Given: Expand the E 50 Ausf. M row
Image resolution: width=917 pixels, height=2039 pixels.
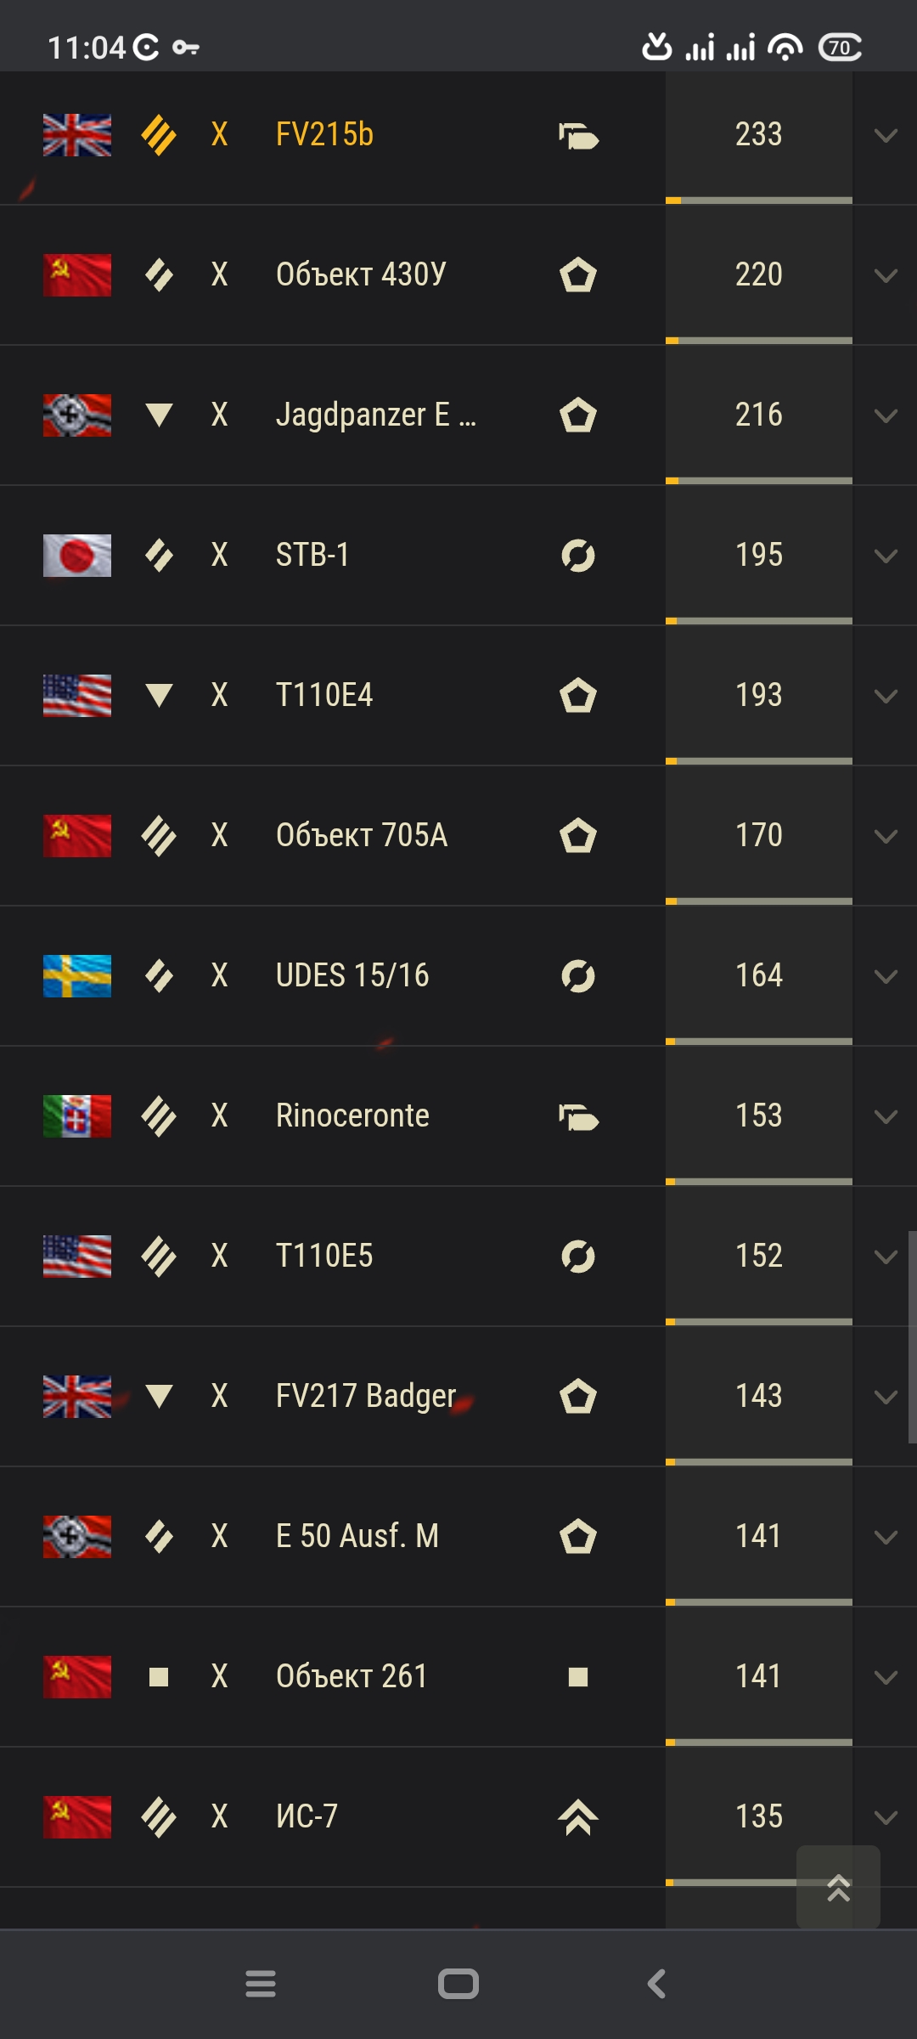Looking at the screenshot, I should coord(886,1538).
